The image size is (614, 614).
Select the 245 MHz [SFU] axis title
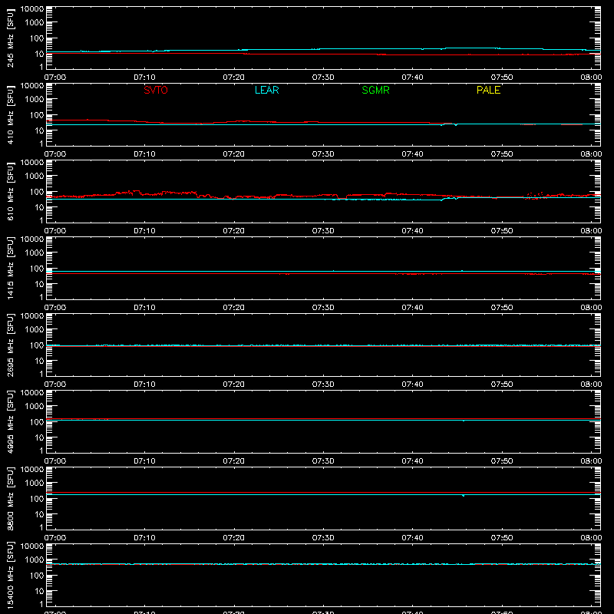tap(10, 38)
